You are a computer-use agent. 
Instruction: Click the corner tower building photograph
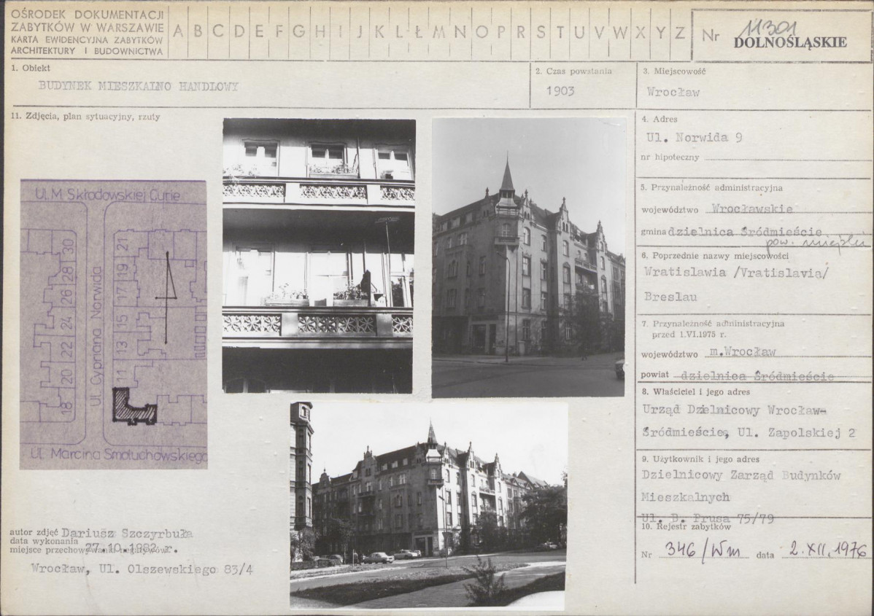pyautogui.click(x=528, y=257)
